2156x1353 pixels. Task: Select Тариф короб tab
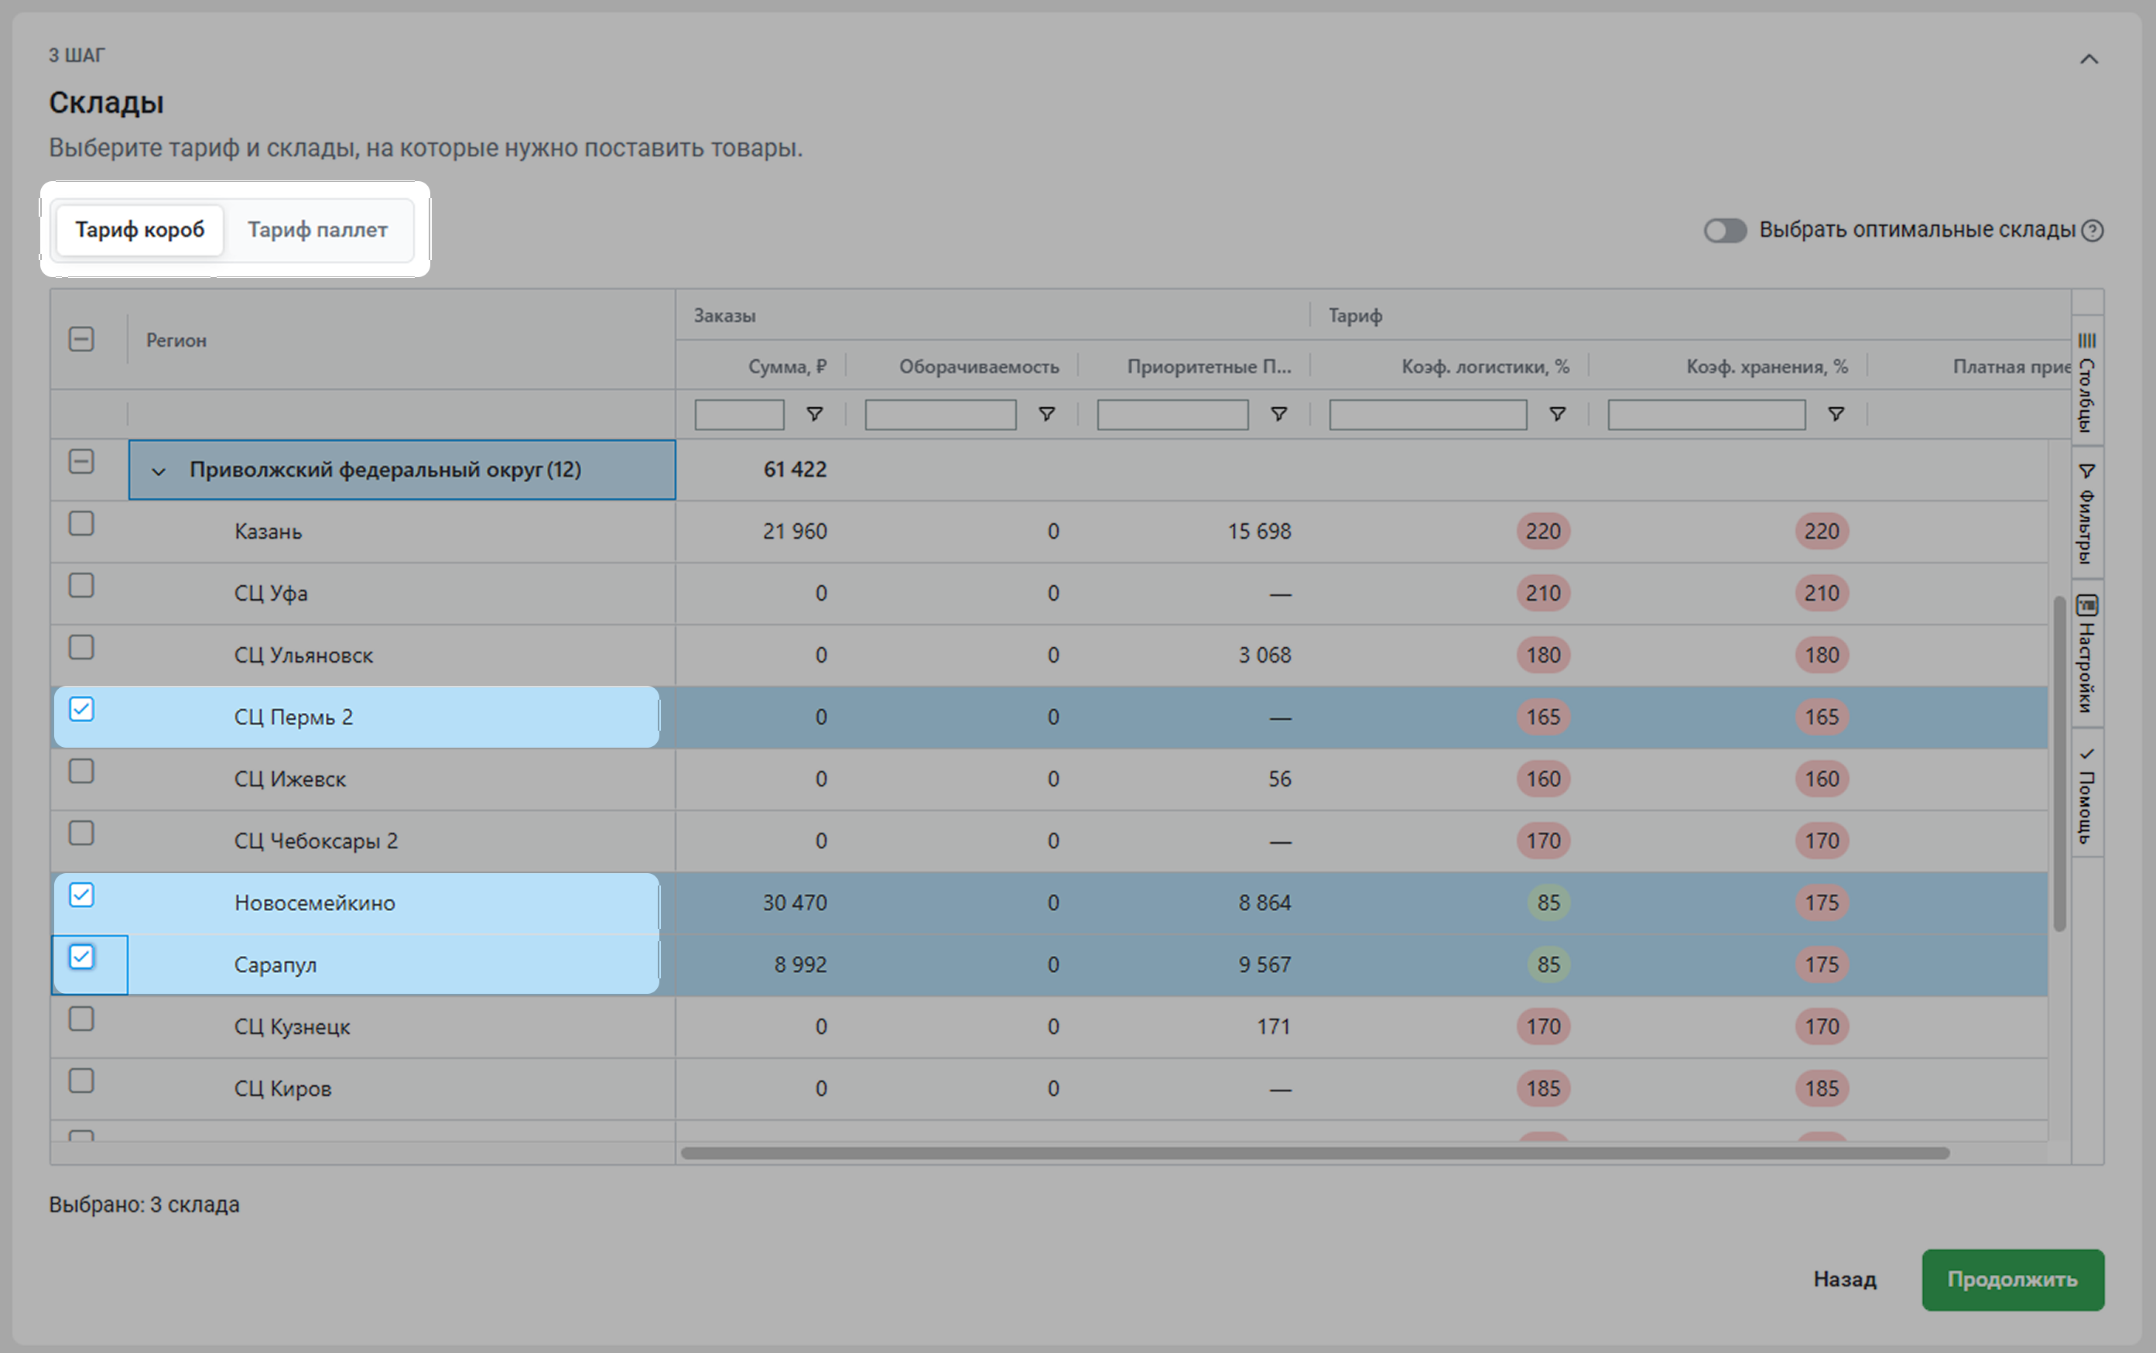click(139, 230)
